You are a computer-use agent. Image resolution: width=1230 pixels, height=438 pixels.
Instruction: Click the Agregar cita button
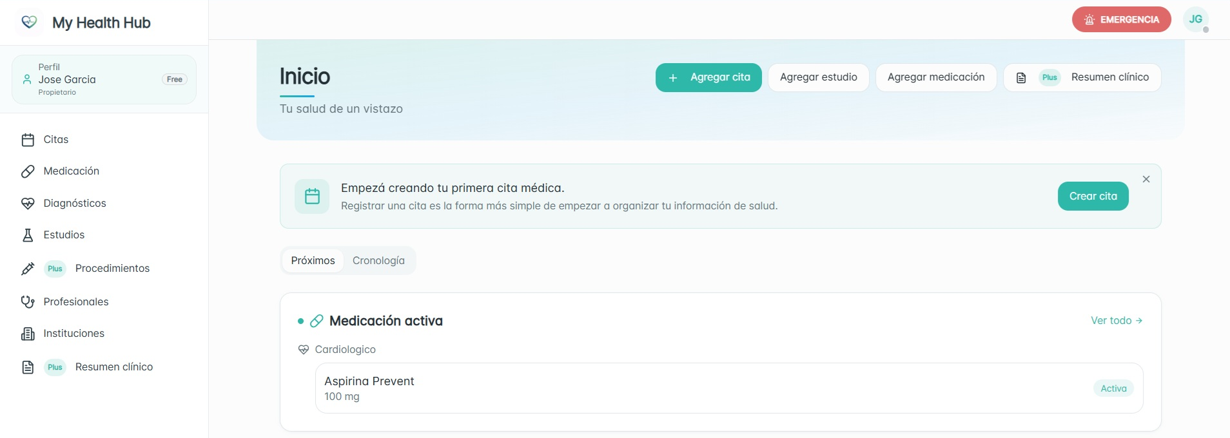[x=708, y=77]
